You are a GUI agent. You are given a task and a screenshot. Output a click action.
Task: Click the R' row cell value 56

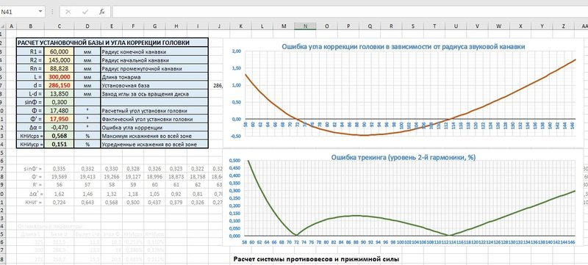[x=60, y=185]
